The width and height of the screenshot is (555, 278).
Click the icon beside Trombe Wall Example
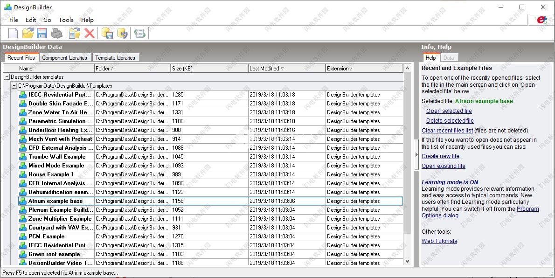[23, 157]
